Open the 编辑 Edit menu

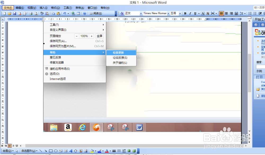(20, 8)
